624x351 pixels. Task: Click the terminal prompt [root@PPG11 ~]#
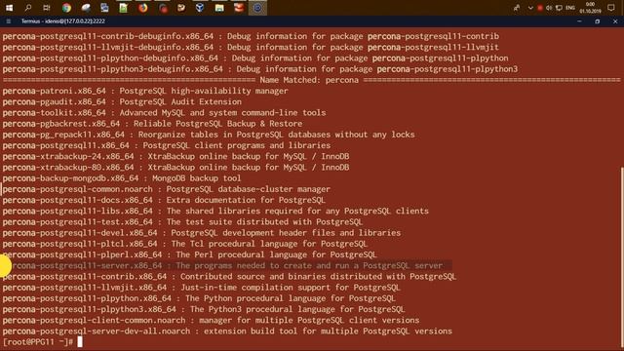point(38,342)
